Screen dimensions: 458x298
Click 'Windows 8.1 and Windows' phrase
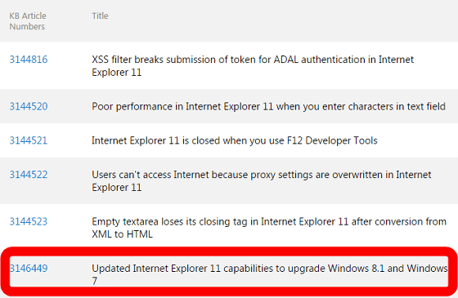click(388, 269)
